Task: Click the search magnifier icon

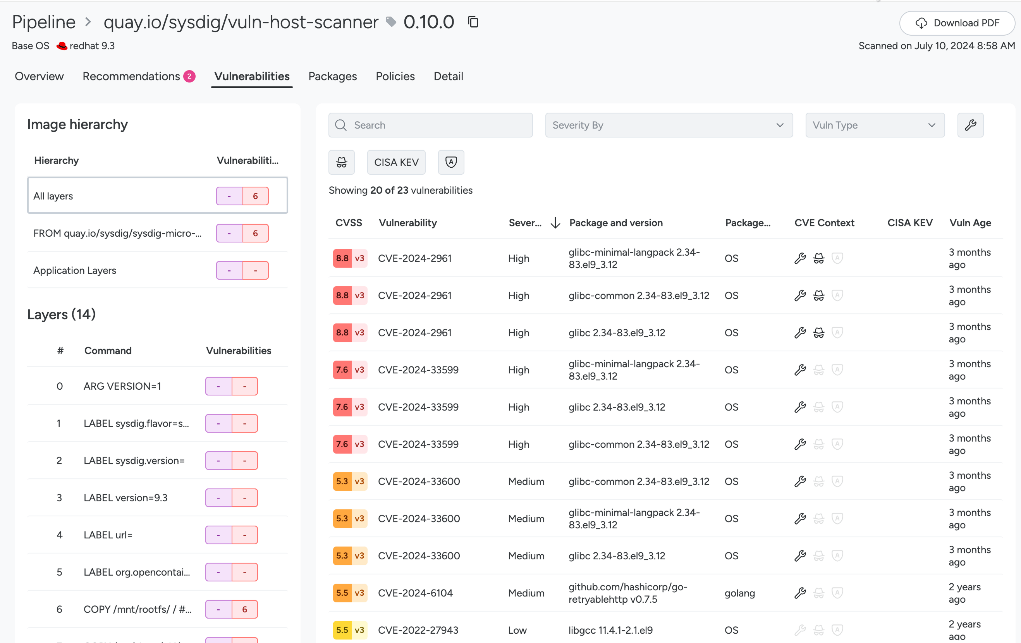Action: coord(340,125)
